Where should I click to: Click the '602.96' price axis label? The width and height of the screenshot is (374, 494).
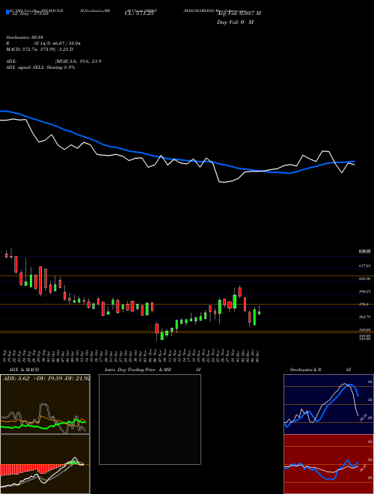[x=364, y=279]
